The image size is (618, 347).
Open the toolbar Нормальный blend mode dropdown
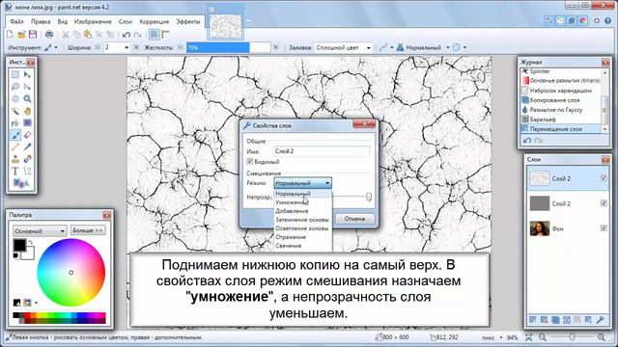(423, 47)
